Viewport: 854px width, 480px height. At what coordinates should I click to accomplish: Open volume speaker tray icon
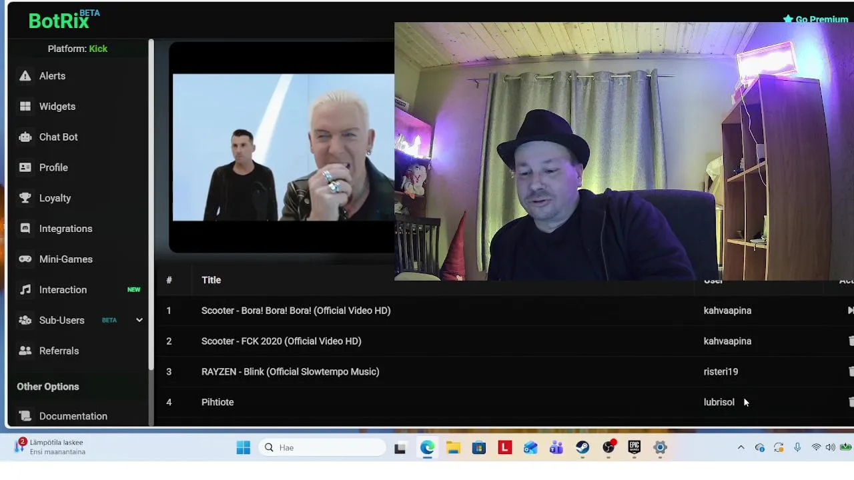click(830, 447)
